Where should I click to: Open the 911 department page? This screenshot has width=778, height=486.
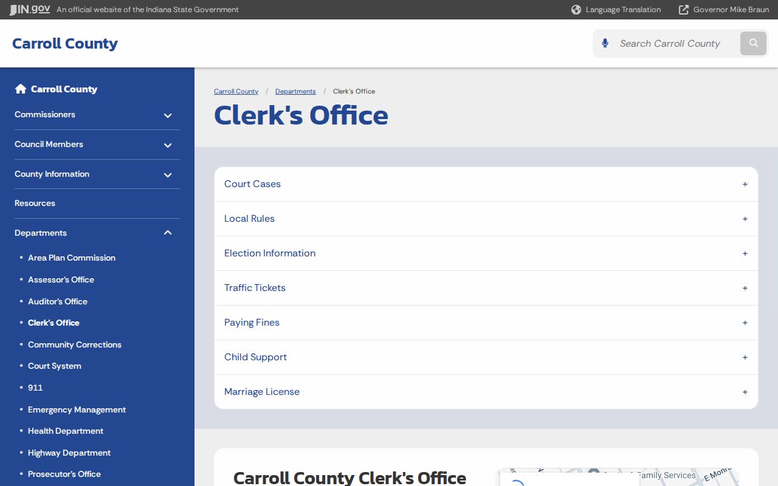(35, 388)
